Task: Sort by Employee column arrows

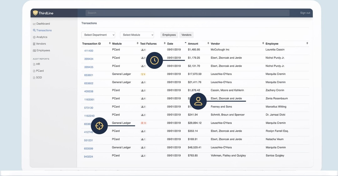Action: point(307,43)
